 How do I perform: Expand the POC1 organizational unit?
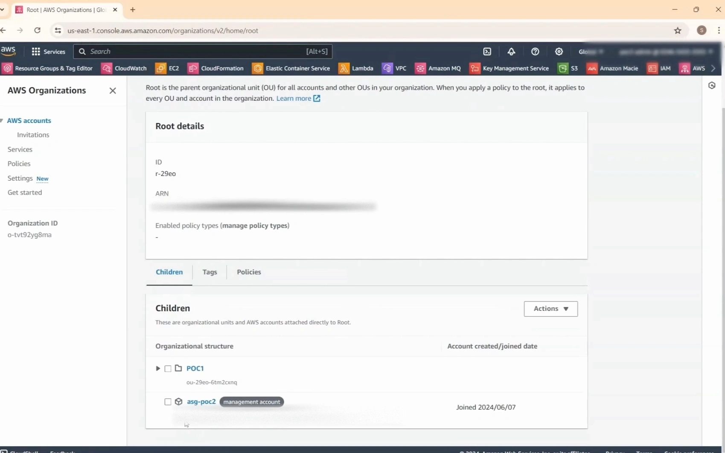[x=158, y=368]
